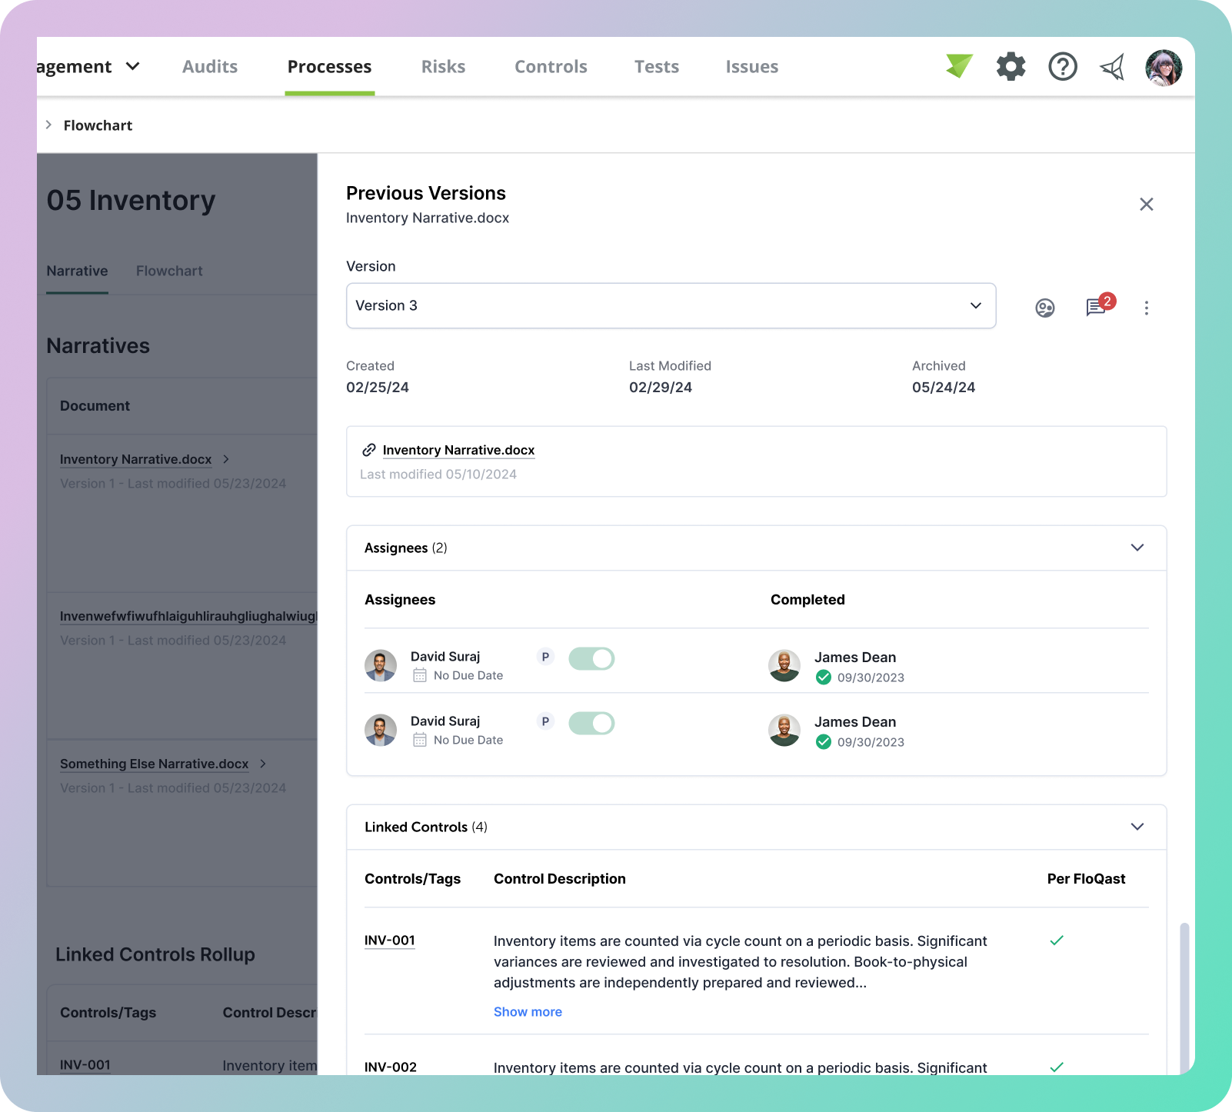
Task: Click INV-001 in Linked Controls Rollup
Action: 85,1065
